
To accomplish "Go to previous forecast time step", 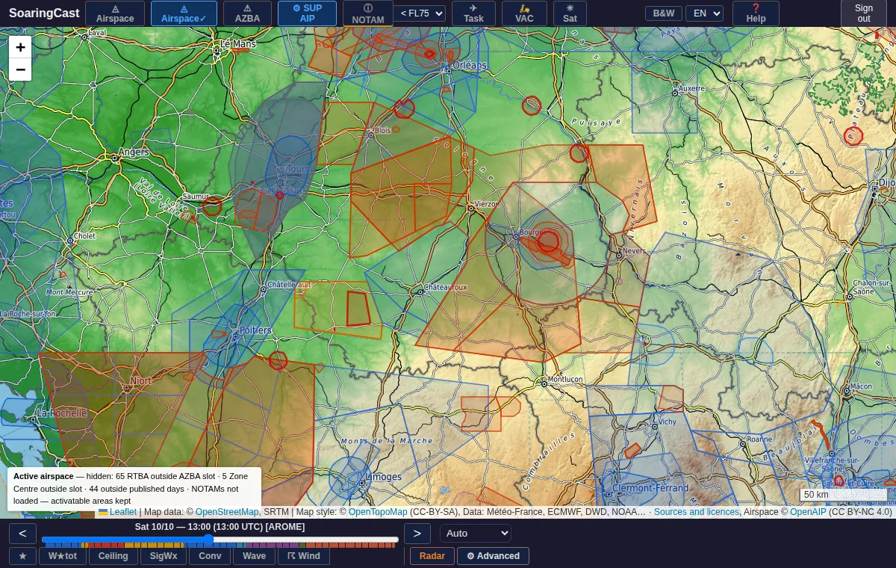I will pyautogui.click(x=22, y=534).
